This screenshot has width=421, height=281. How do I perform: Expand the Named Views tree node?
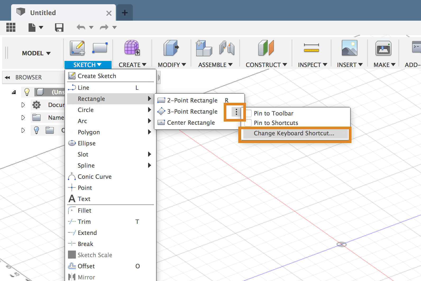tap(23, 117)
